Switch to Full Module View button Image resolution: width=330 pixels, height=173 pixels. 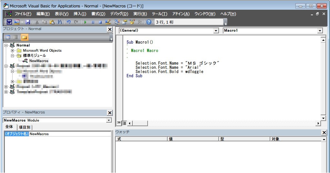tap(124, 123)
